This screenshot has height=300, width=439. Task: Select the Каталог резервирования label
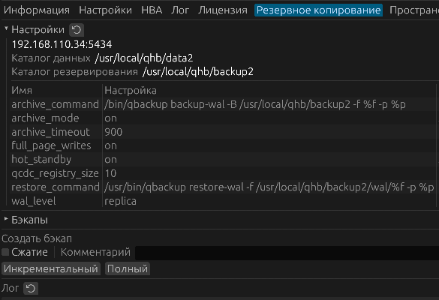(x=75, y=72)
